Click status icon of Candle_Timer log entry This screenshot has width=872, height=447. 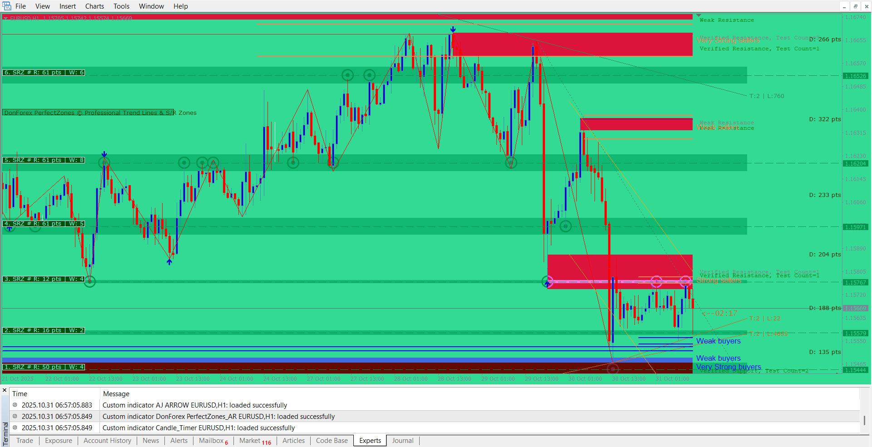15,427
